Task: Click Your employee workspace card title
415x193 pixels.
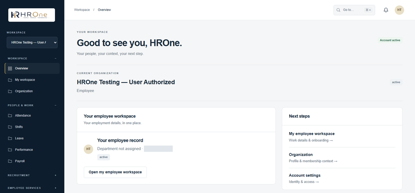Action: (x=109, y=116)
